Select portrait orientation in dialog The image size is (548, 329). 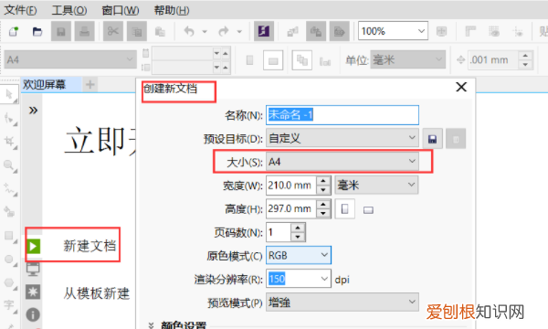345,208
